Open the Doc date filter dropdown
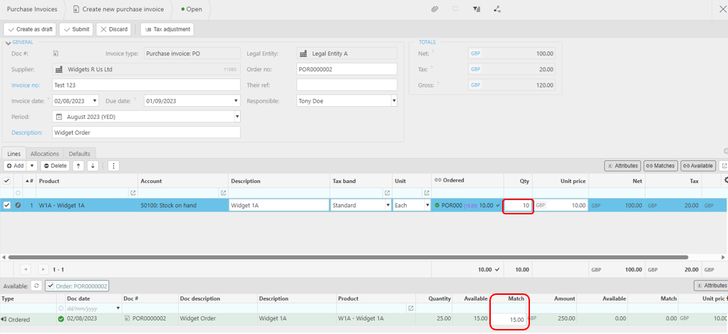The width and height of the screenshot is (728, 334). (x=118, y=308)
